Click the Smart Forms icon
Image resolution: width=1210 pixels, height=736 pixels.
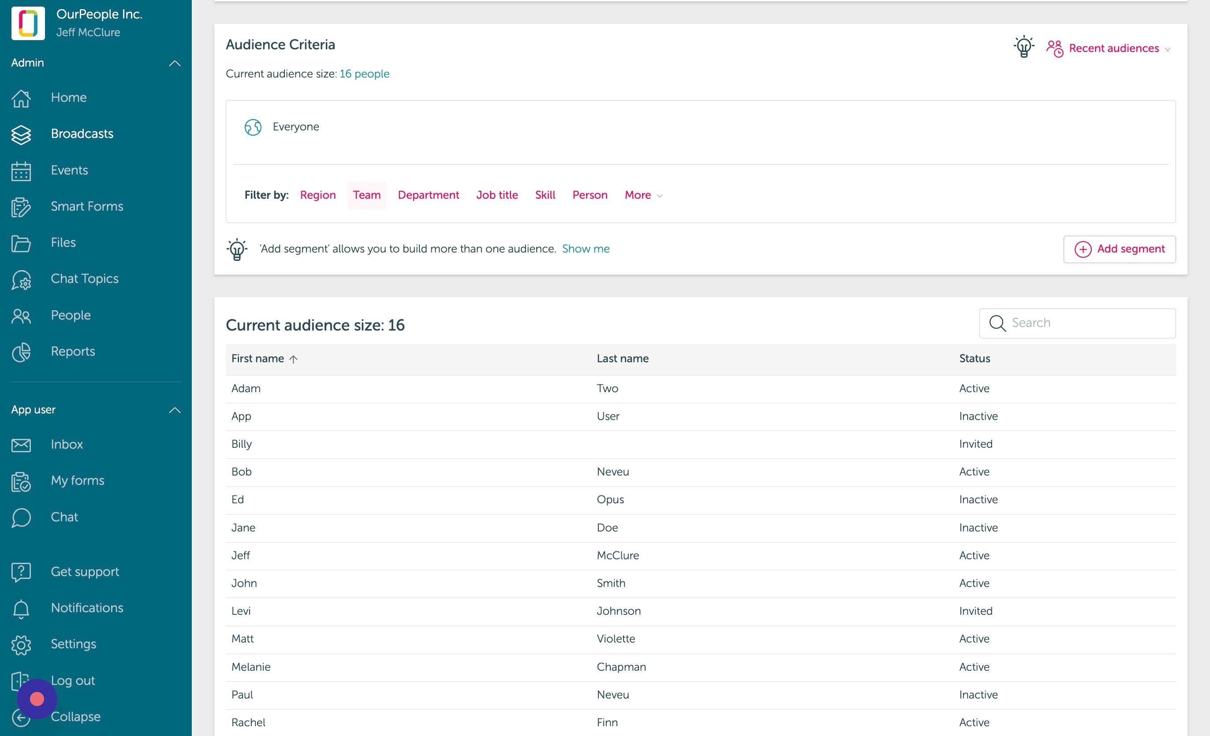21,207
